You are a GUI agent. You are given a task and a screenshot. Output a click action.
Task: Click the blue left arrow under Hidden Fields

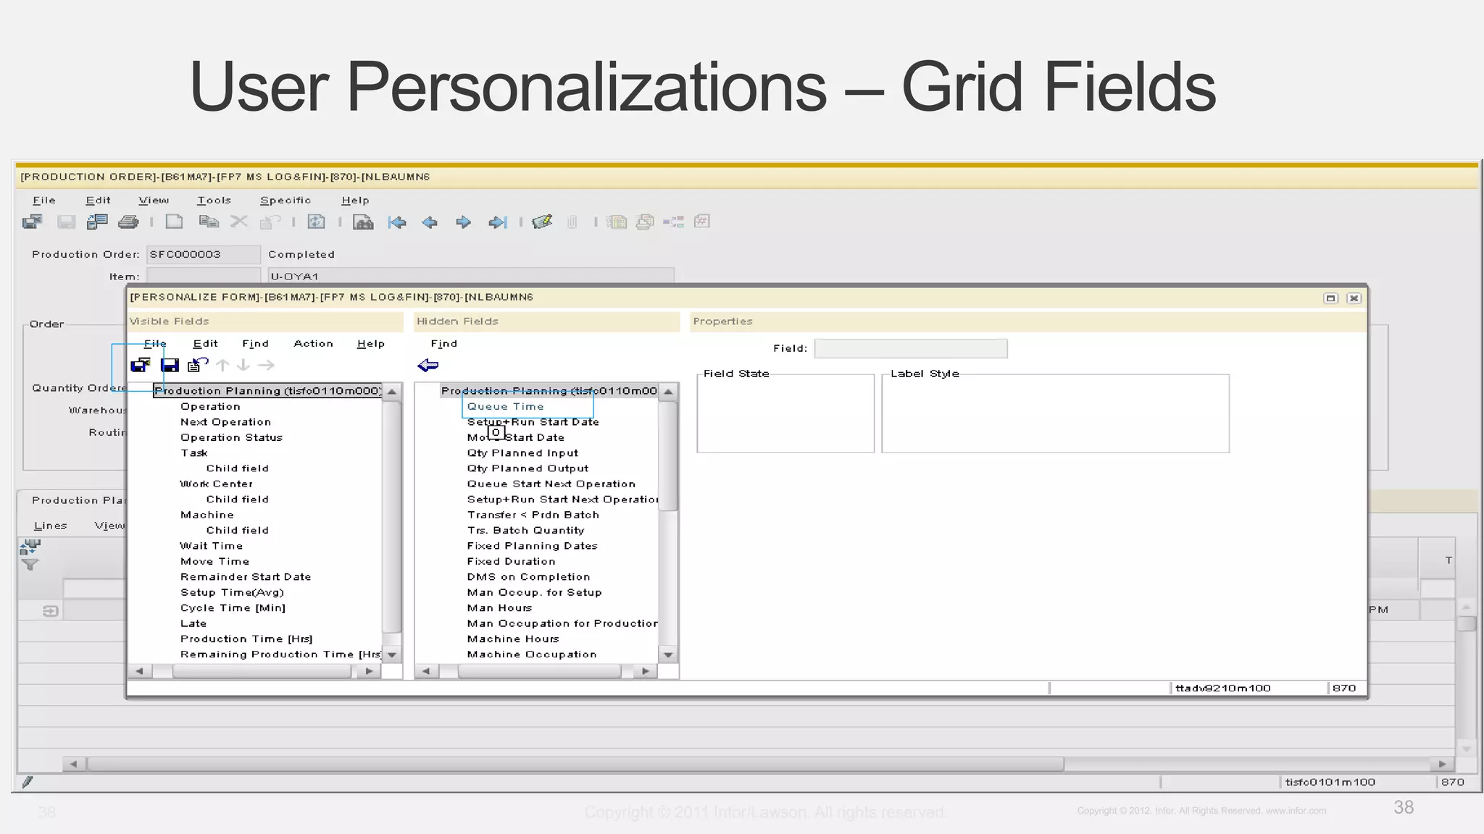coord(428,365)
